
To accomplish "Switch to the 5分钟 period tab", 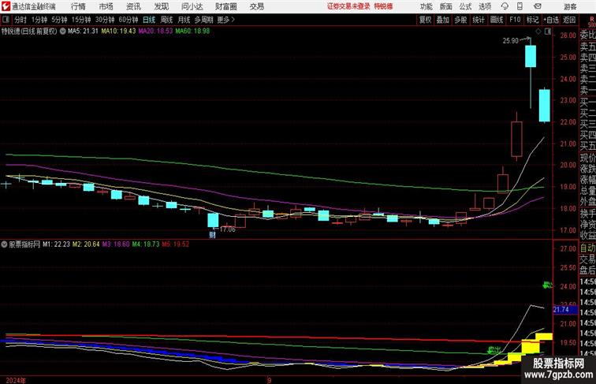I will tap(59, 20).
